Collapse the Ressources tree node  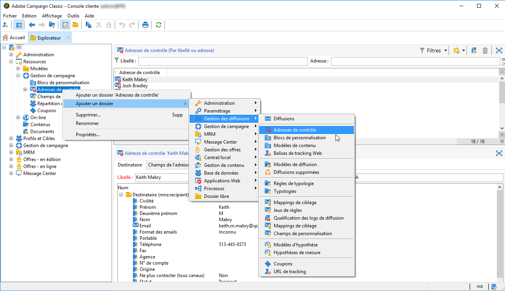click(x=11, y=62)
